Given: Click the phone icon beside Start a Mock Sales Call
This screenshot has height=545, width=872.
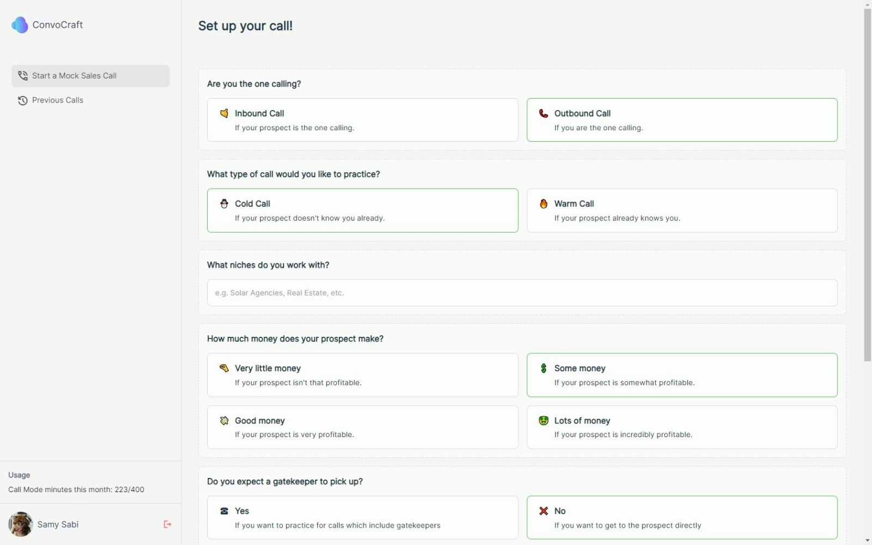Looking at the screenshot, I should [x=22, y=76].
